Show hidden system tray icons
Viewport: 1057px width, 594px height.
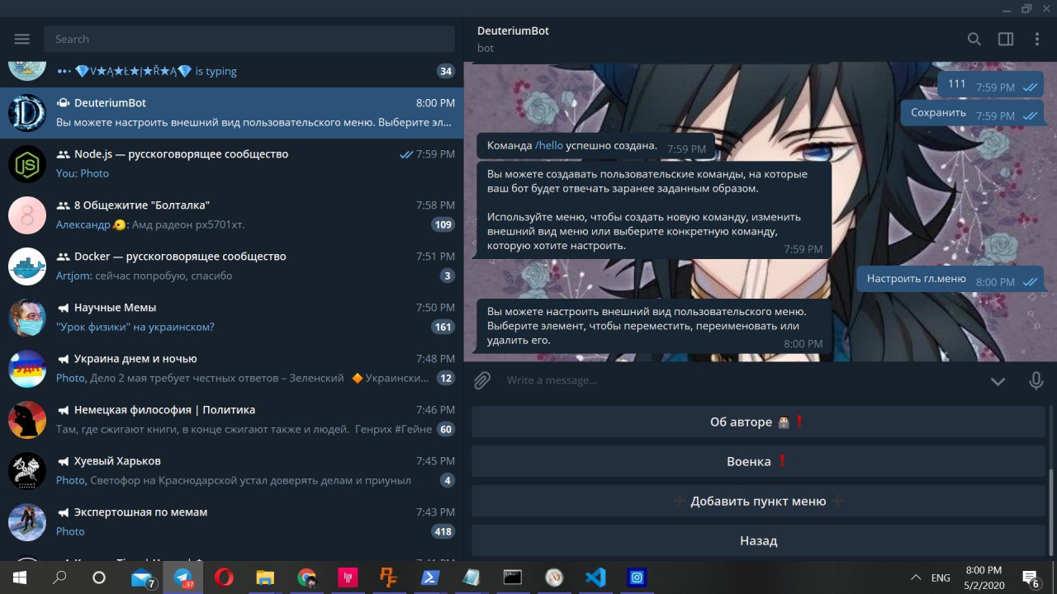tap(915, 577)
